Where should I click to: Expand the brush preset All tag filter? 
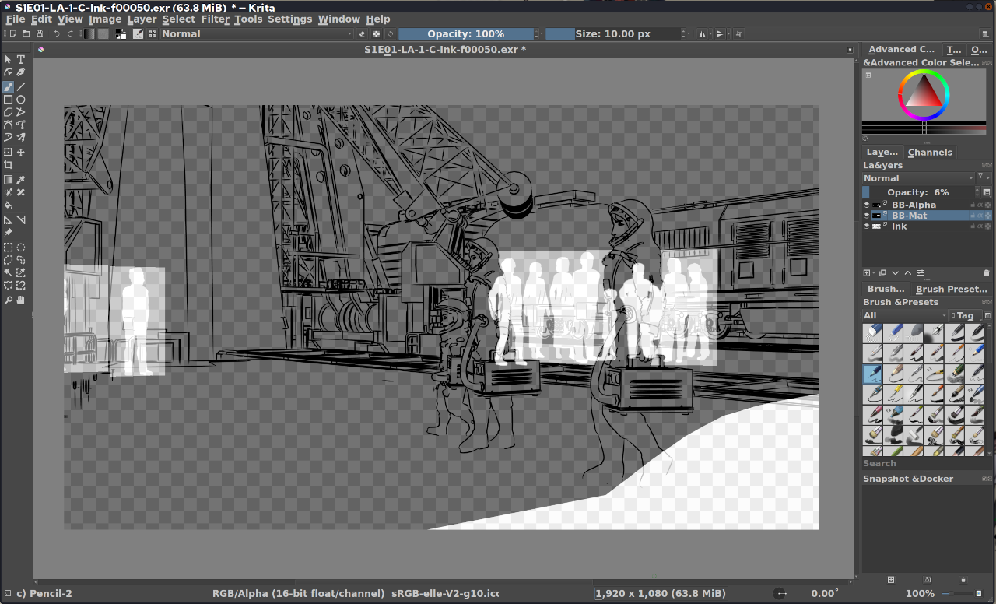point(904,315)
